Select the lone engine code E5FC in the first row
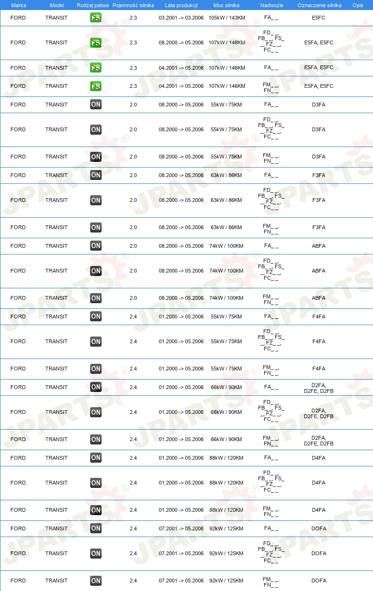The height and width of the screenshot is (591, 373). click(319, 18)
